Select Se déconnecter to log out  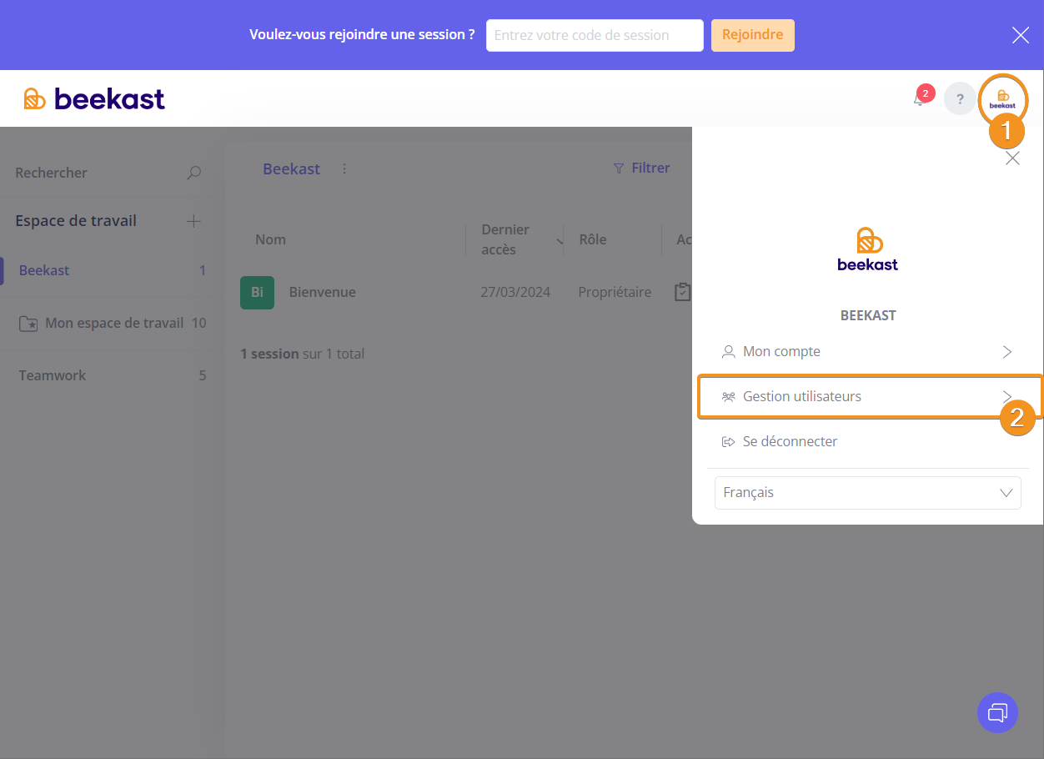[x=867, y=442]
